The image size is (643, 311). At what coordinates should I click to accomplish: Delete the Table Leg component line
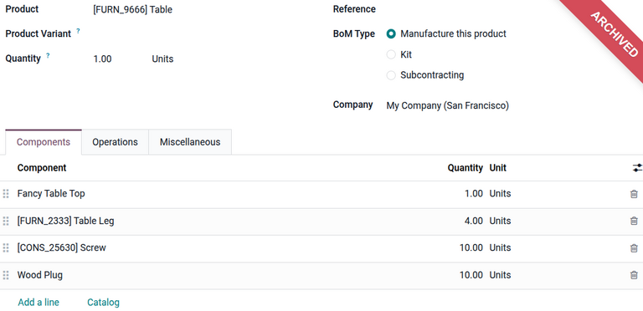[634, 221]
